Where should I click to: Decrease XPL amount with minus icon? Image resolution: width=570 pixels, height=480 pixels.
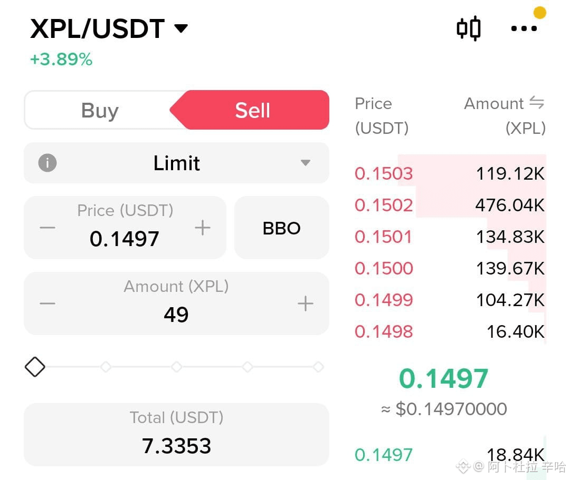click(47, 303)
